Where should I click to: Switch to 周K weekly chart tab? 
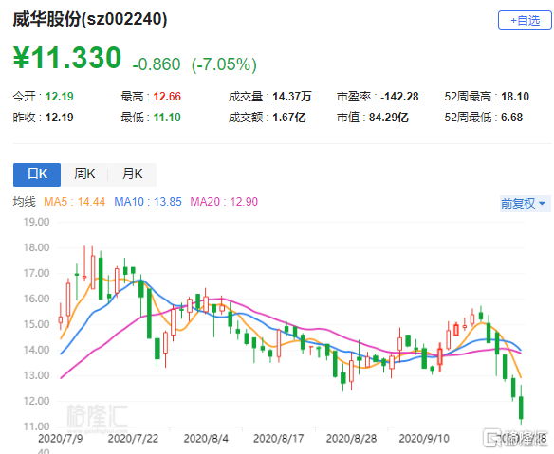[x=84, y=174]
